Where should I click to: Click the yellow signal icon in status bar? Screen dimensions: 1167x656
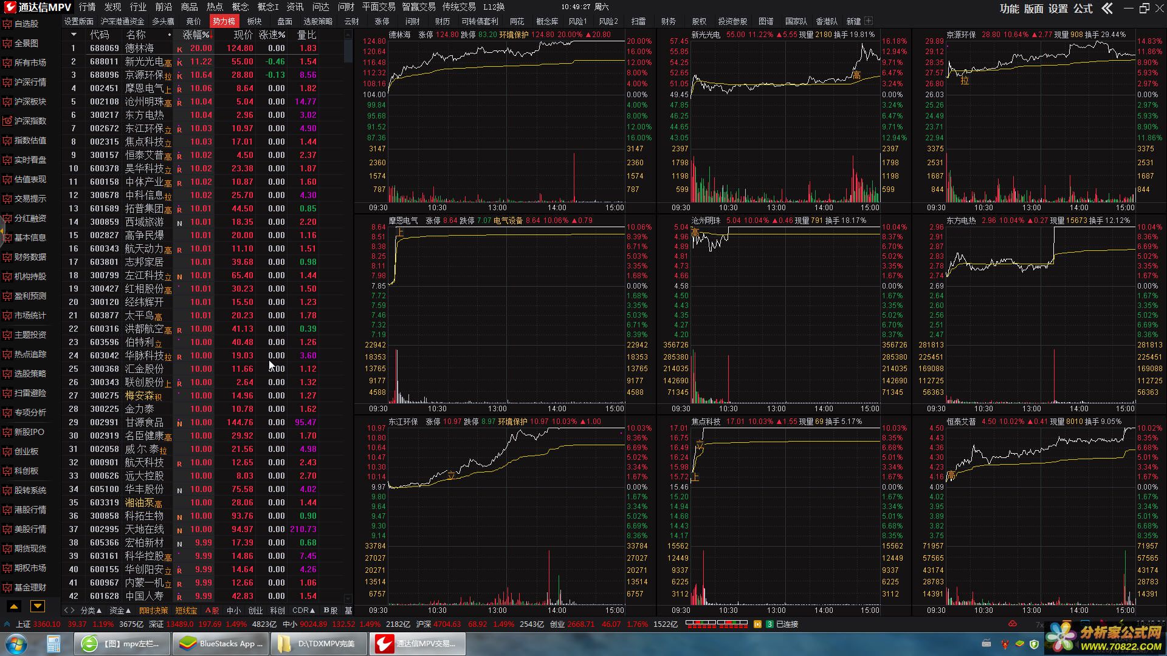(x=757, y=624)
